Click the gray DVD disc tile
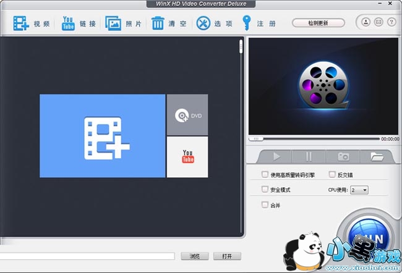 [x=187, y=115]
